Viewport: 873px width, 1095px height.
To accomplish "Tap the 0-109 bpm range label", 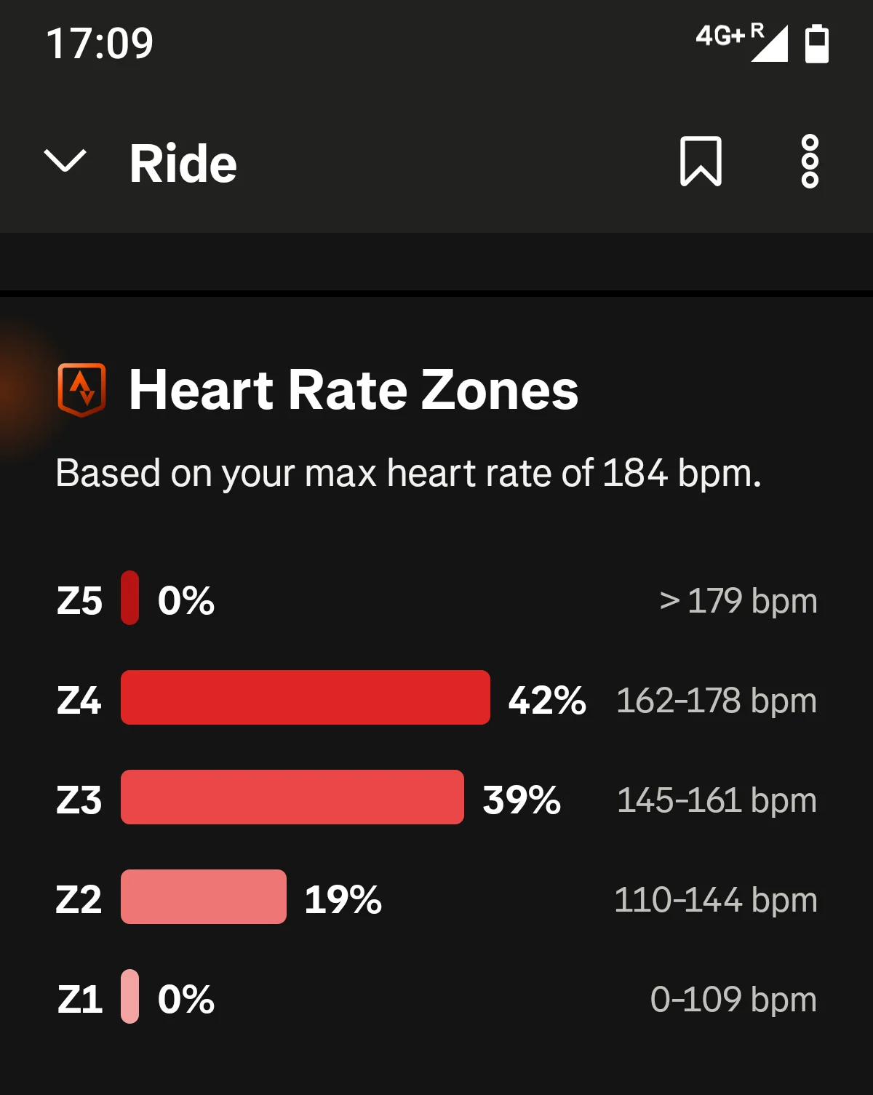I will [x=733, y=1000].
